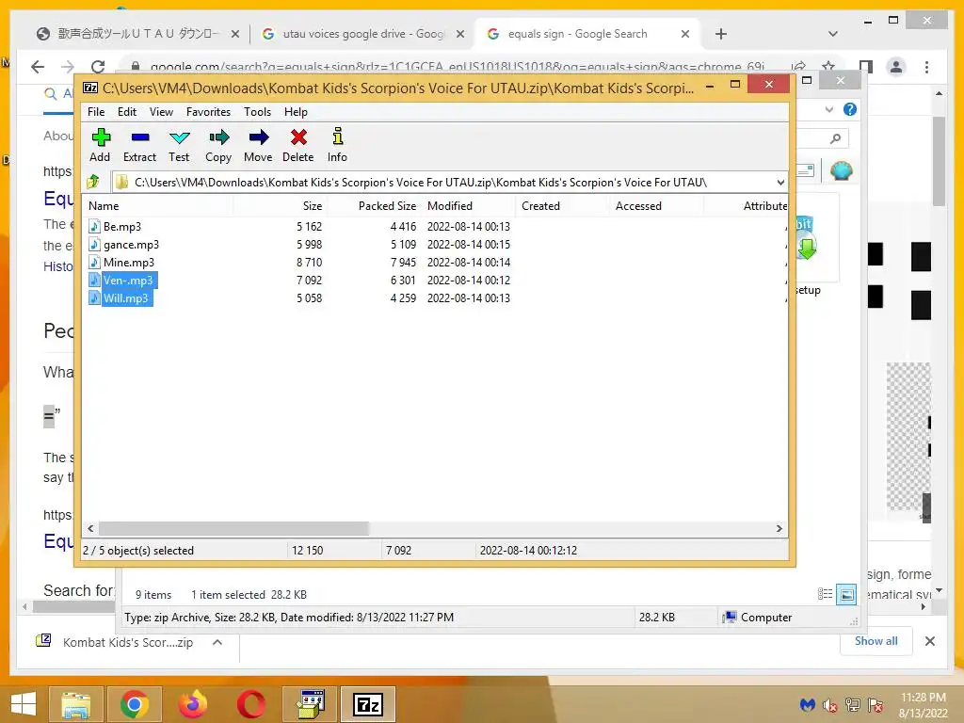Switch to the UTAU download tab

pyautogui.click(x=137, y=34)
